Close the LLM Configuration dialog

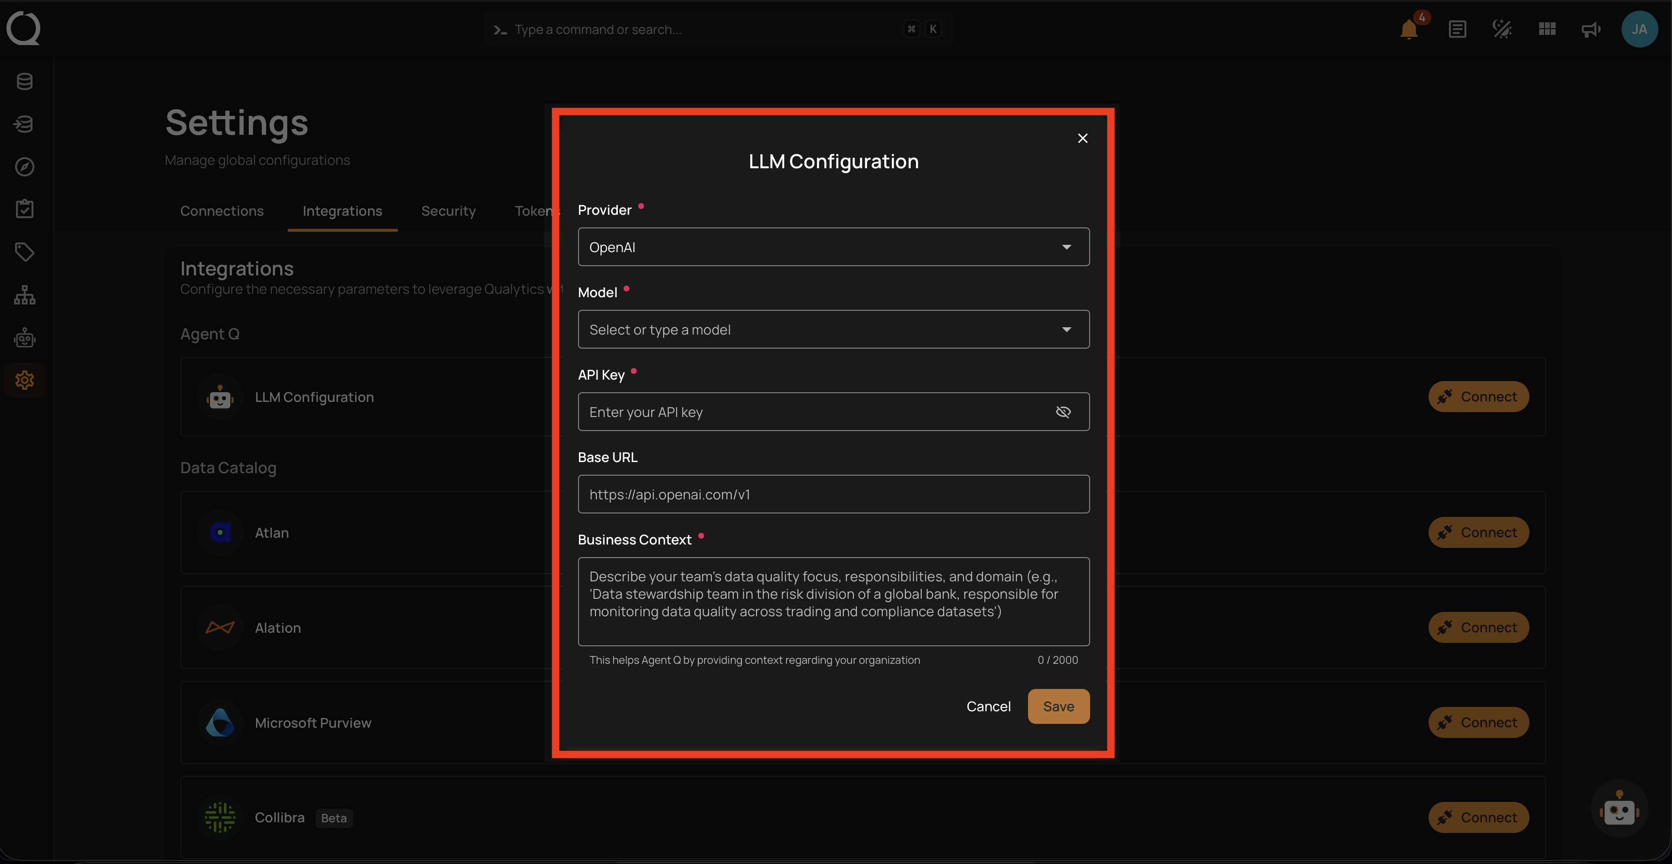(1083, 138)
